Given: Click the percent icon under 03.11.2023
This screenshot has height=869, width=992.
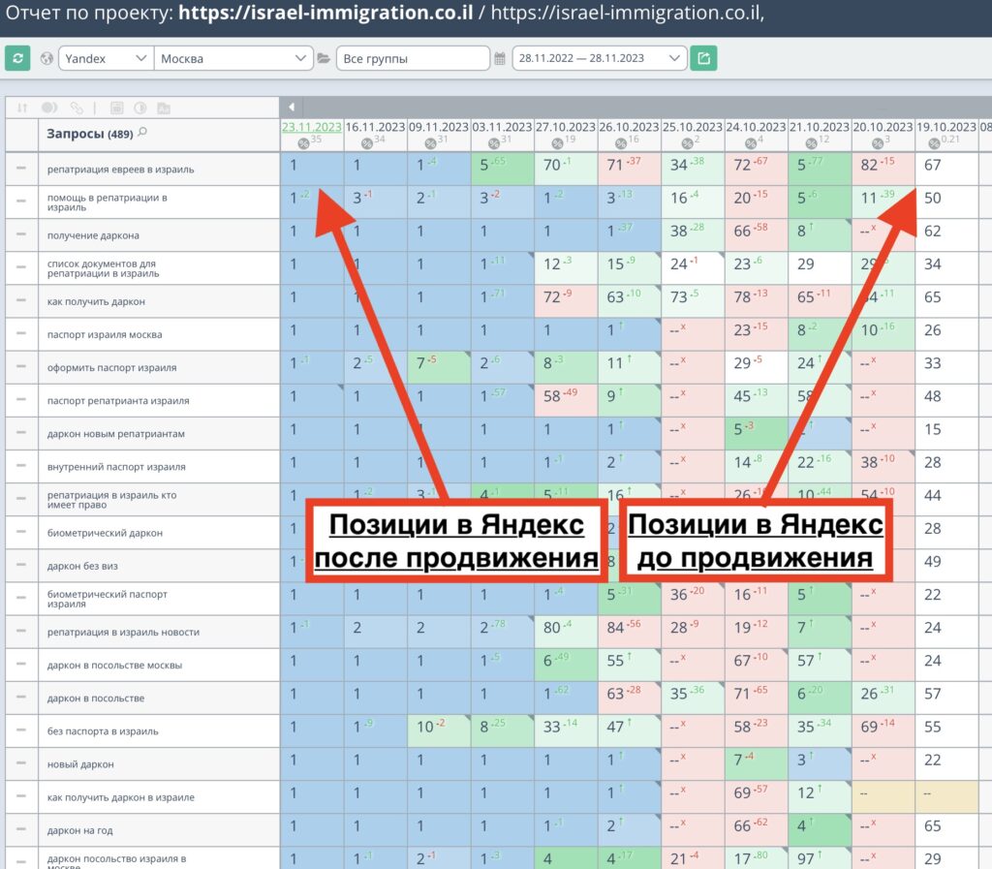Looking at the screenshot, I should [x=494, y=143].
